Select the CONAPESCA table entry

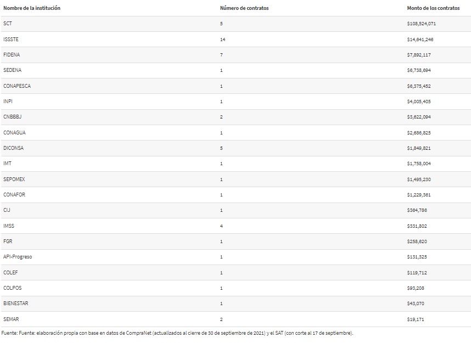click(x=17, y=86)
